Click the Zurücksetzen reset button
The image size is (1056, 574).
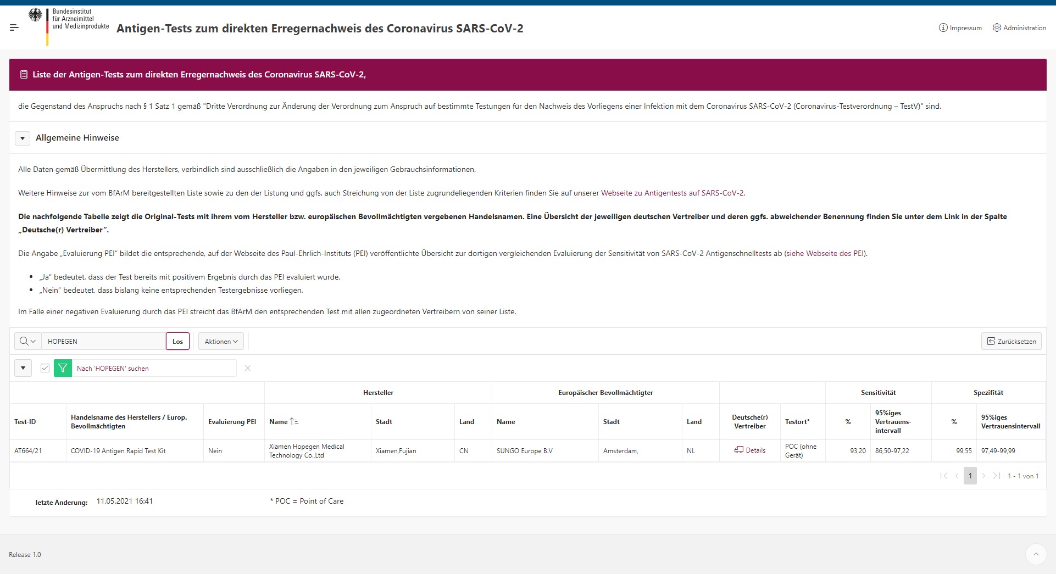tap(1011, 341)
